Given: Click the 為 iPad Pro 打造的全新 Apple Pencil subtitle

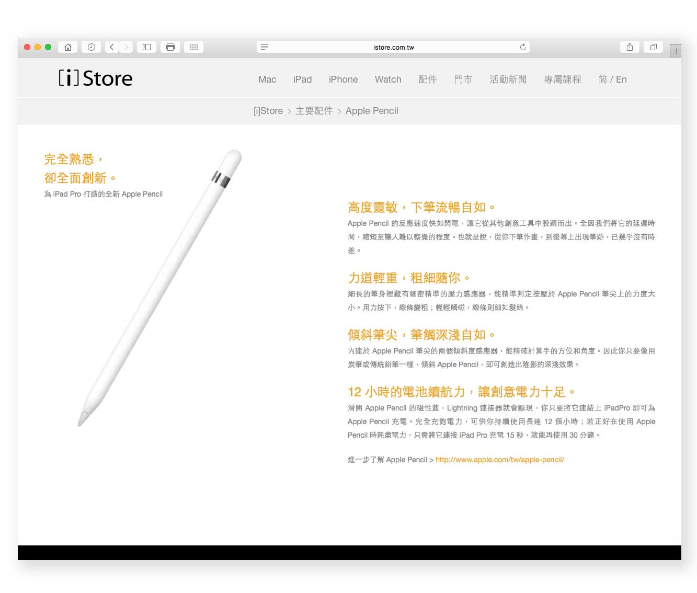Looking at the screenshot, I should (x=104, y=194).
